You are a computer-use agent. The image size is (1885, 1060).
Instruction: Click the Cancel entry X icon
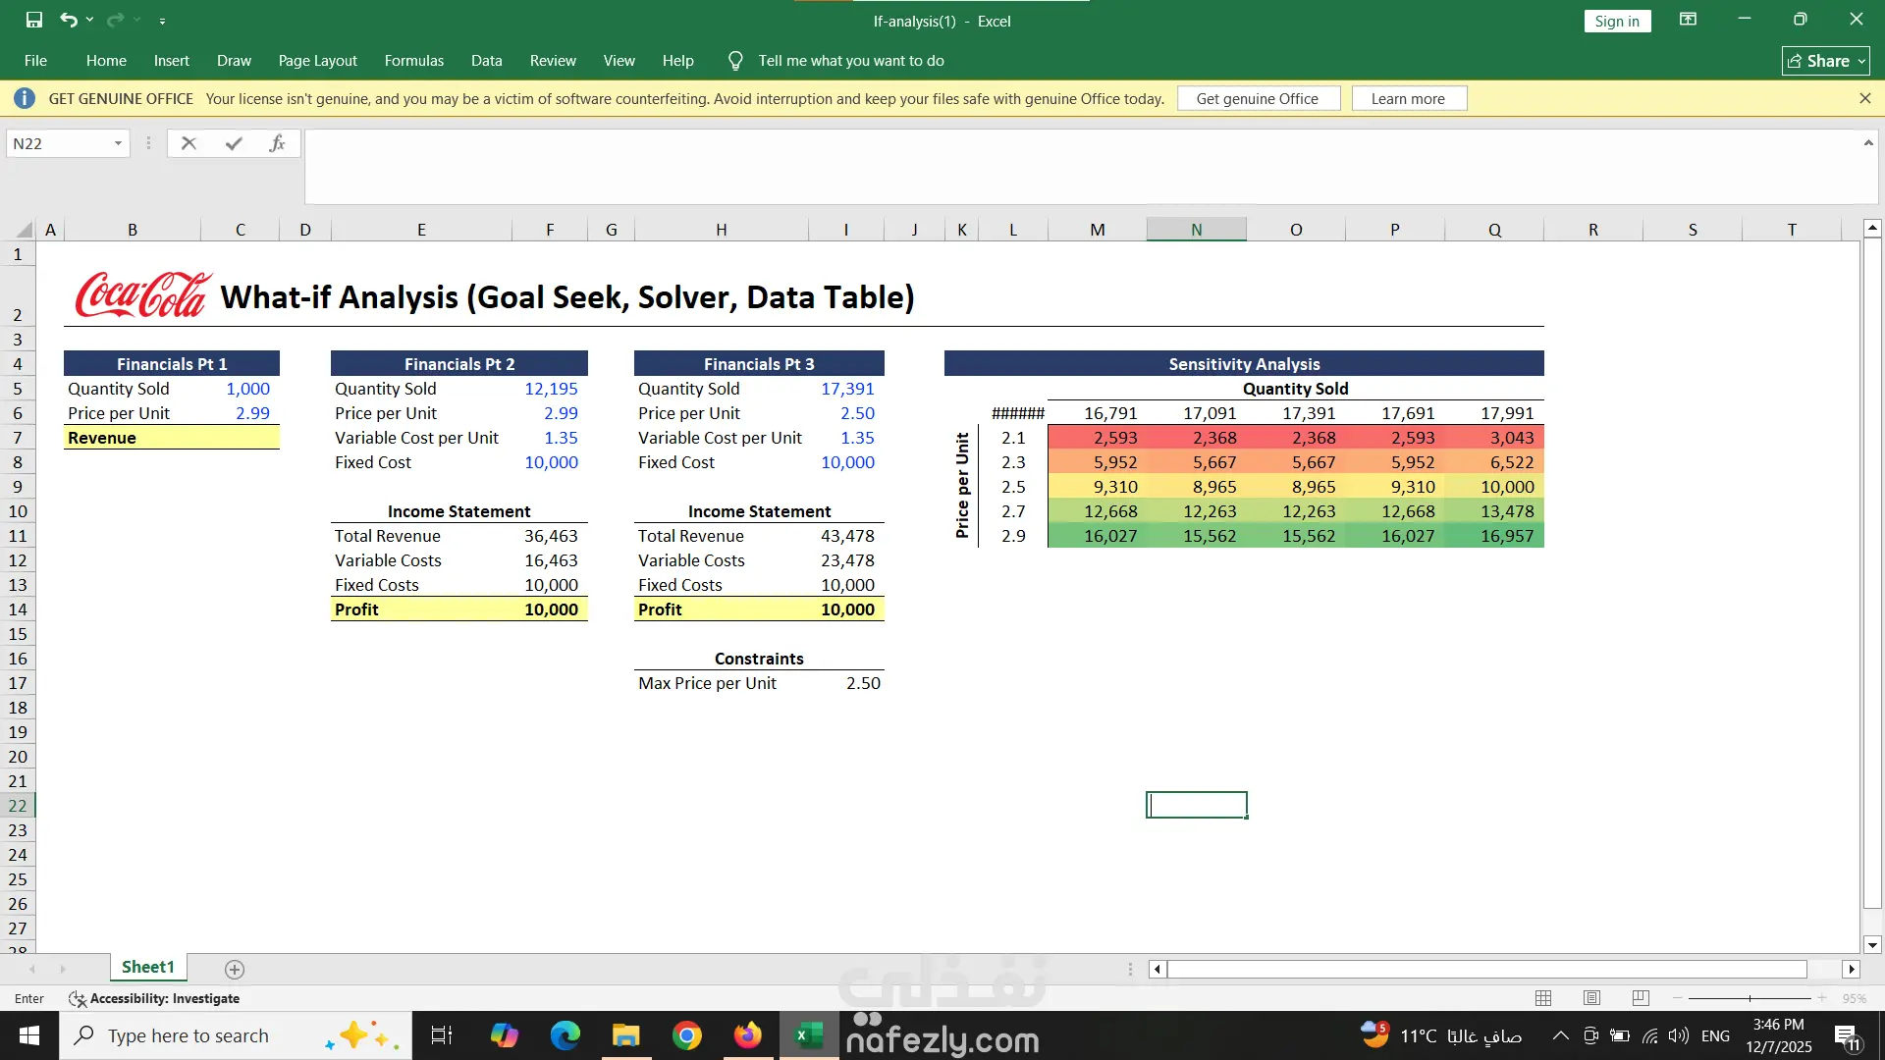(188, 143)
